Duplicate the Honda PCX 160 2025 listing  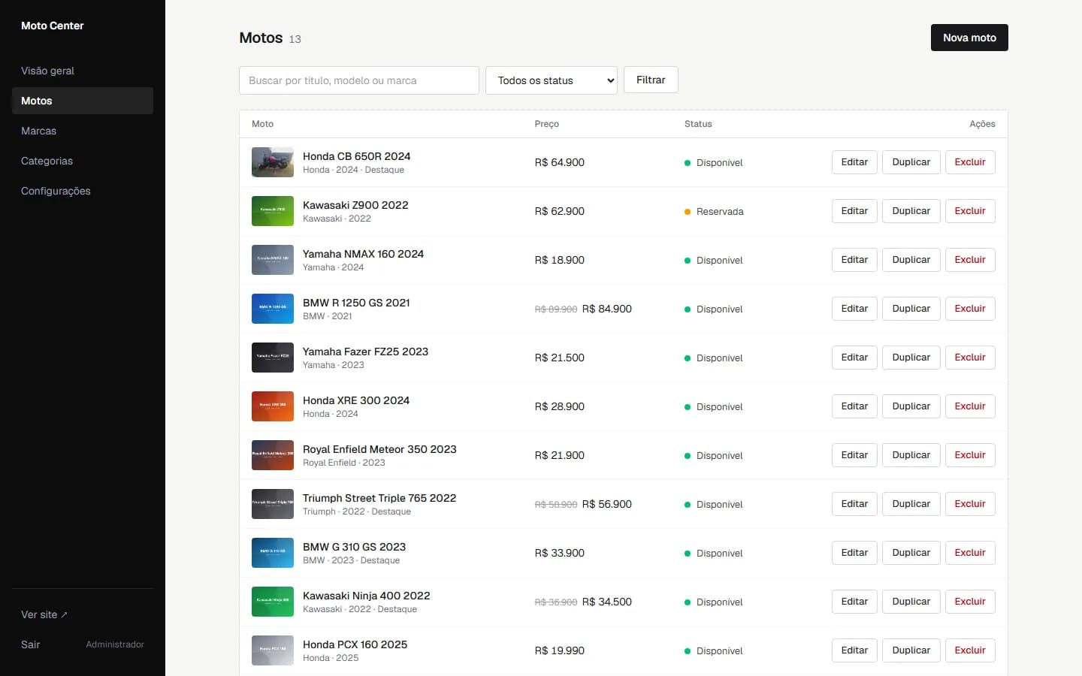pyautogui.click(x=911, y=650)
